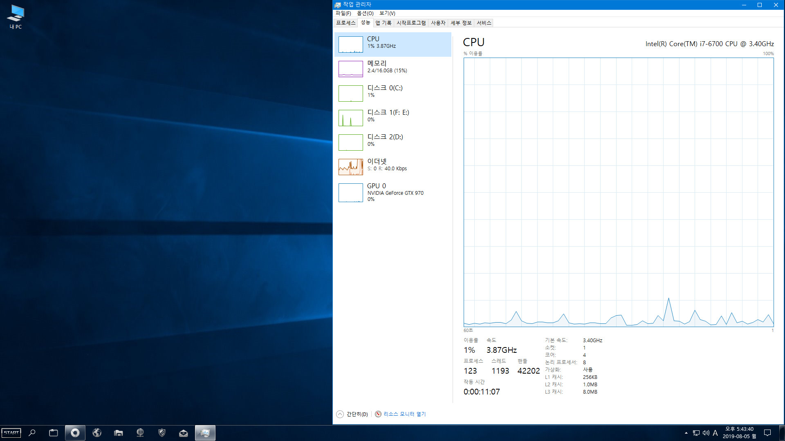Click the process count 123
The height and width of the screenshot is (441, 785).
point(470,371)
